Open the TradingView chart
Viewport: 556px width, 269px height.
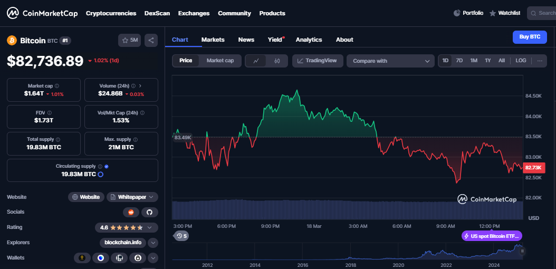(317, 61)
